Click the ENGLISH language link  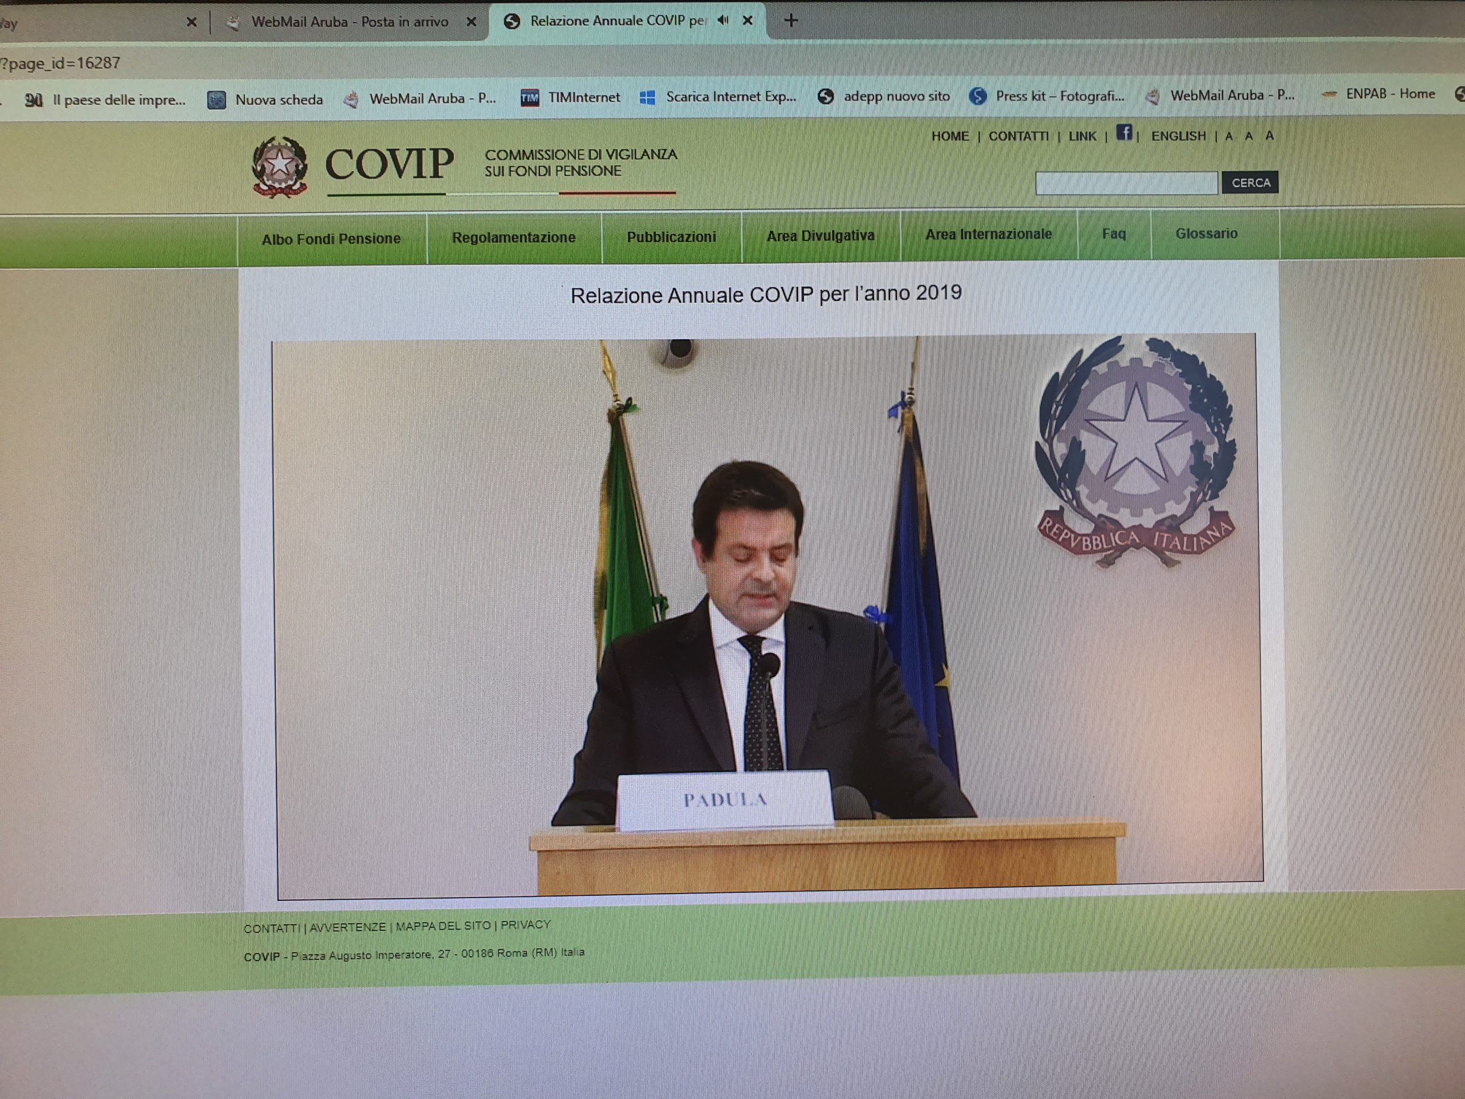click(x=1178, y=136)
